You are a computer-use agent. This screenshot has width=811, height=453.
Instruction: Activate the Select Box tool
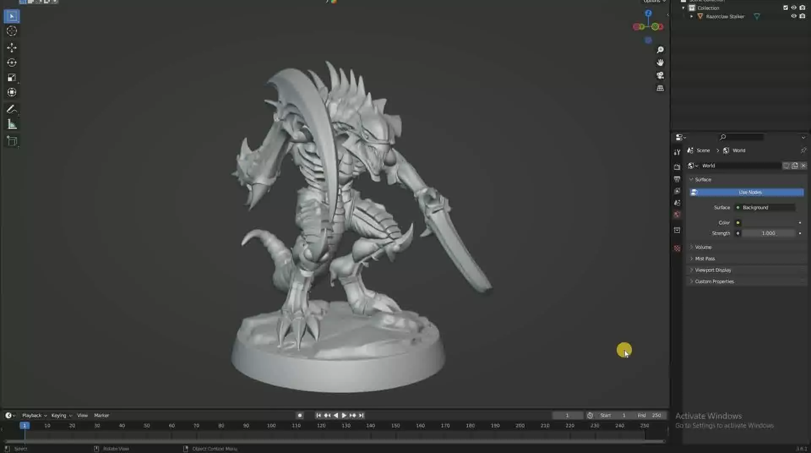point(12,16)
